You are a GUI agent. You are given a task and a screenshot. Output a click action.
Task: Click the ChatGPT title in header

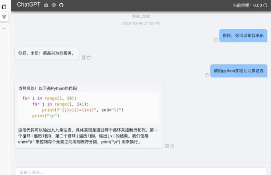[28, 5]
